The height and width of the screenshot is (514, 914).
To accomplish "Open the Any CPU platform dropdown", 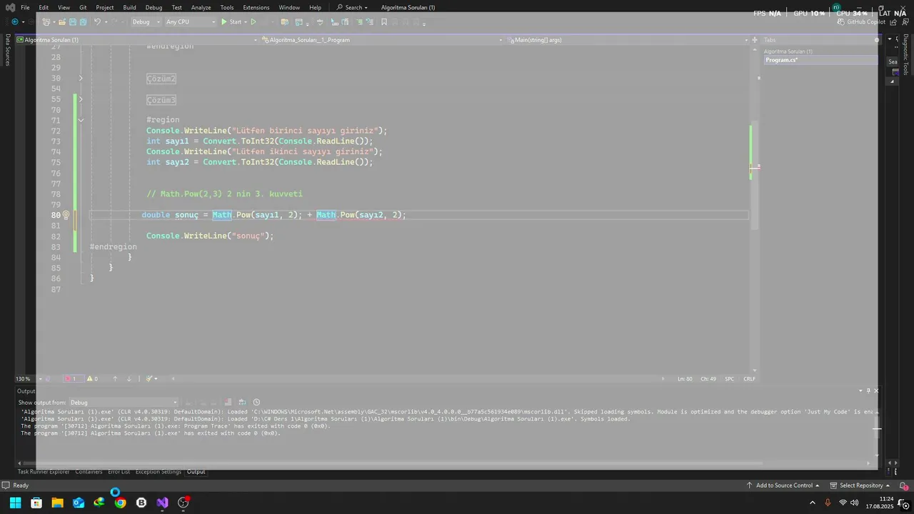I will coord(190,22).
